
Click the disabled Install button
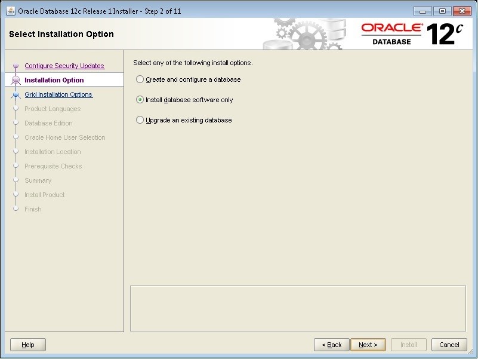pyautogui.click(x=409, y=345)
